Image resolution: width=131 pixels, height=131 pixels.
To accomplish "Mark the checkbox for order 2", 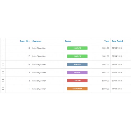I will [x=3, y=80].
